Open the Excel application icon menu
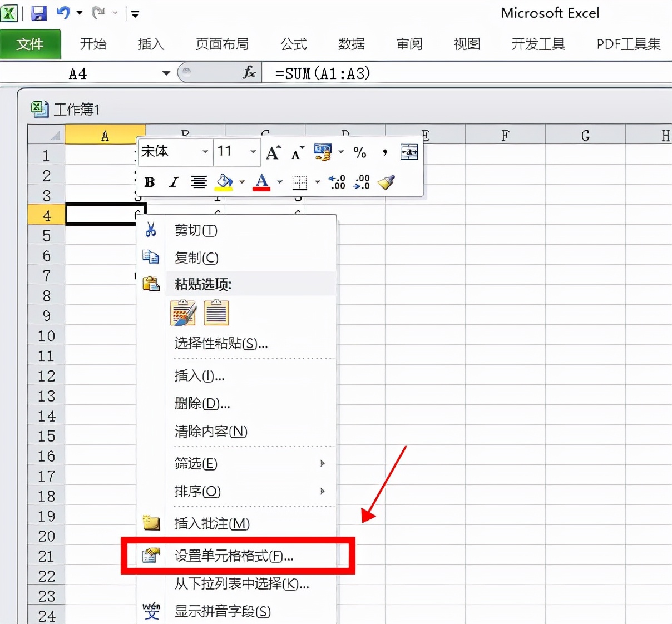This screenshot has height=624, width=672. [9, 13]
